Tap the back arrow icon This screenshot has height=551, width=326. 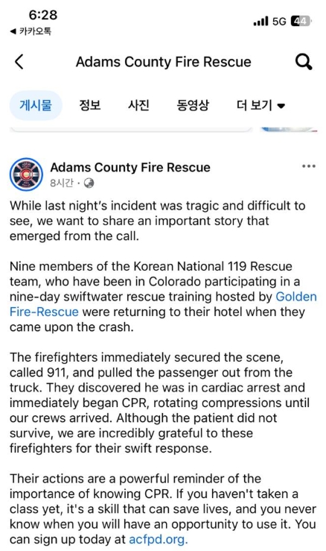coord(19,62)
